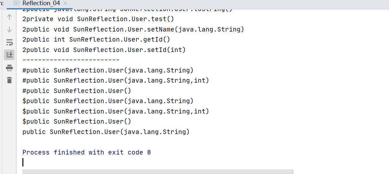Toggle soft-wrap for console output
The width and height of the screenshot is (389, 174).
[x=9, y=42]
